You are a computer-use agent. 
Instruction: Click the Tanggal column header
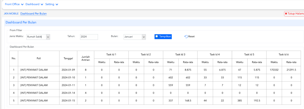click(68, 59)
